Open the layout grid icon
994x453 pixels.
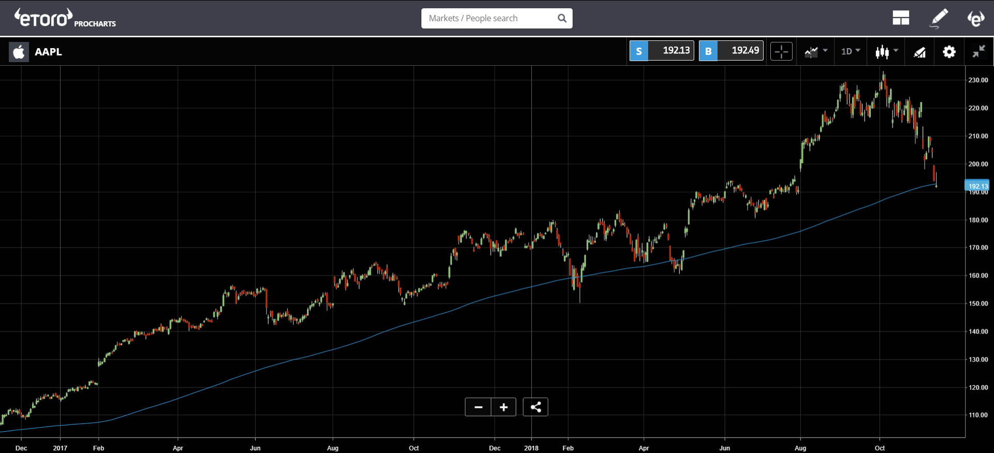click(x=901, y=18)
